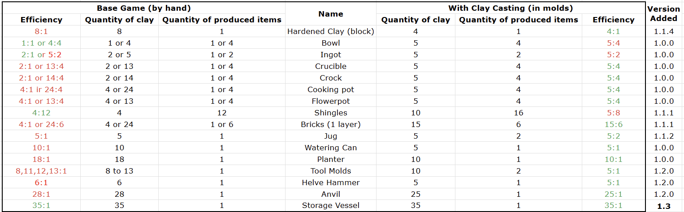Select the 'Version Added' header cell
This screenshot has width=684, height=212.
point(663,14)
